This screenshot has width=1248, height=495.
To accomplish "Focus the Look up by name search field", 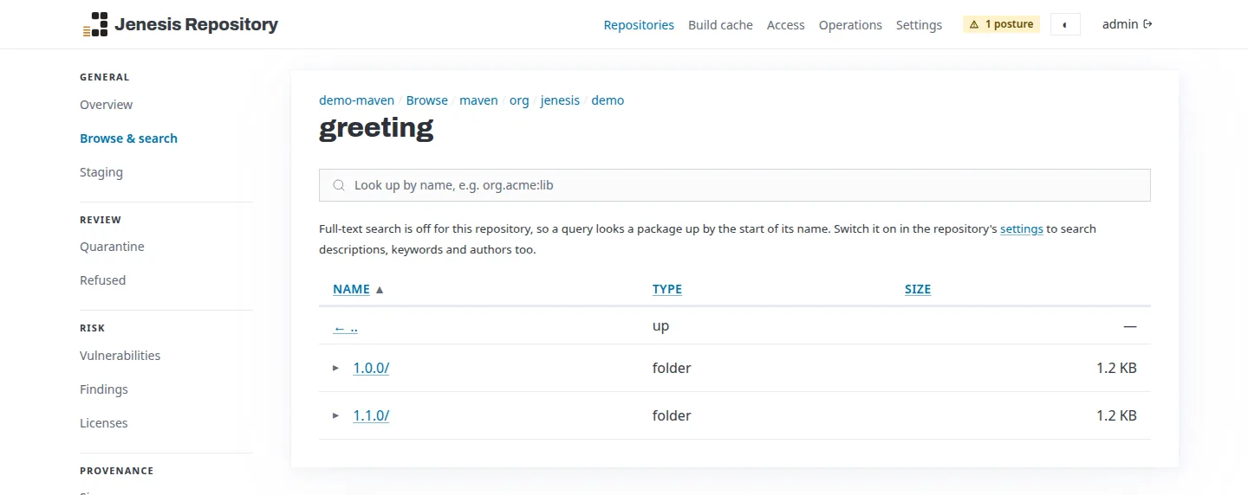I will coord(735,185).
